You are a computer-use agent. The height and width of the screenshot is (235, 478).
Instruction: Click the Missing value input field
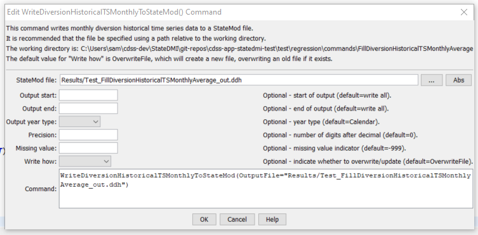(88, 148)
